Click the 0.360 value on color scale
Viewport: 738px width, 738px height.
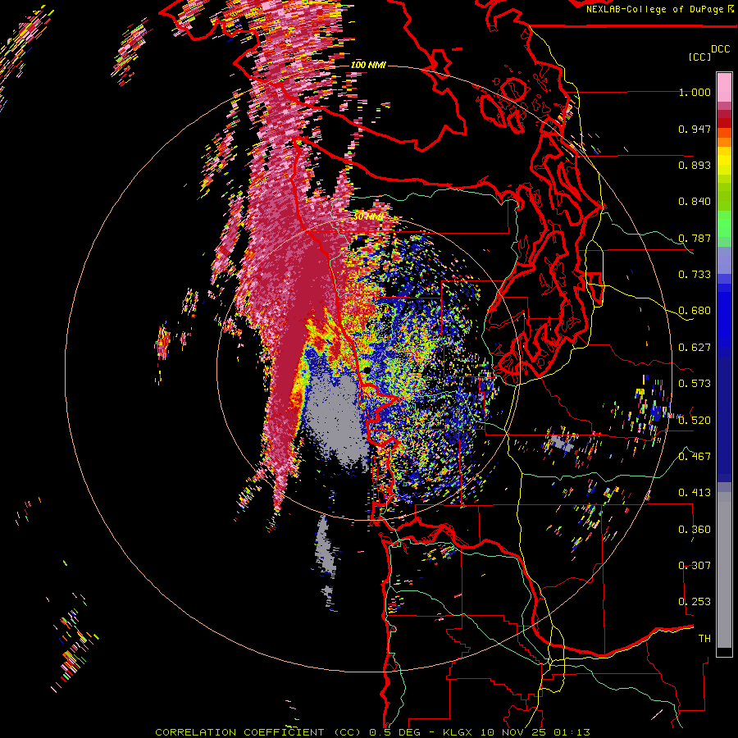pyautogui.click(x=695, y=529)
